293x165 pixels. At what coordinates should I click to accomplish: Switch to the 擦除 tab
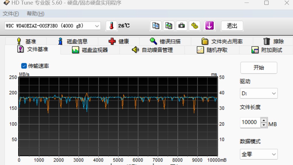pos(273,41)
